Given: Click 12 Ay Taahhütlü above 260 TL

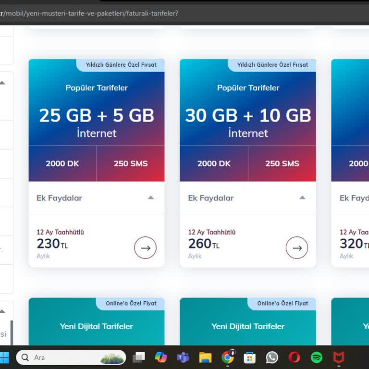Looking at the screenshot, I should click(212, 232).
